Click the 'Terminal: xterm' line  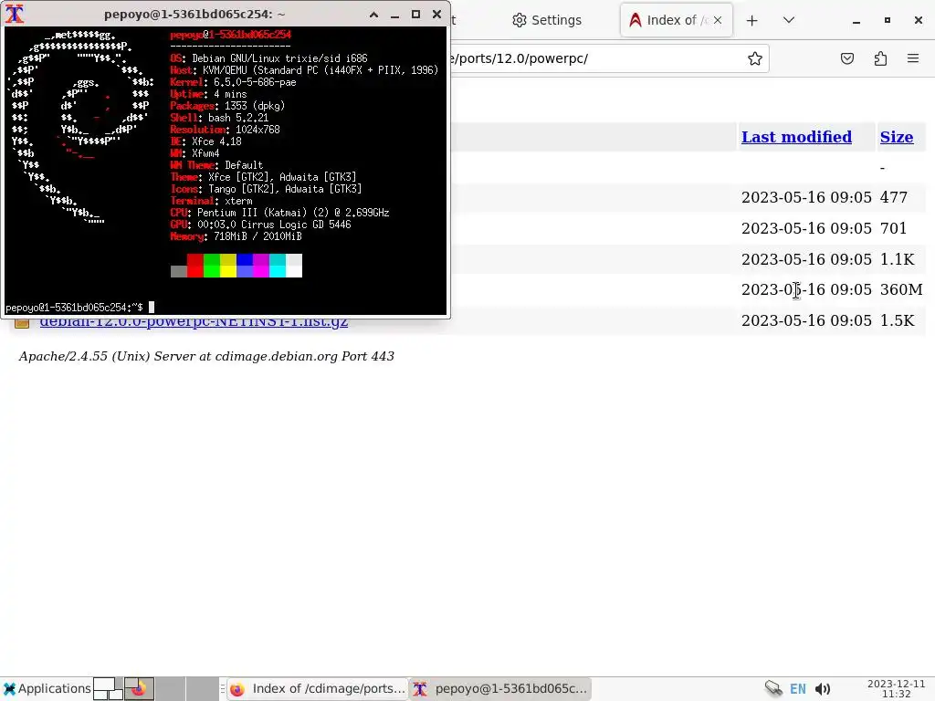coord(211,201)
